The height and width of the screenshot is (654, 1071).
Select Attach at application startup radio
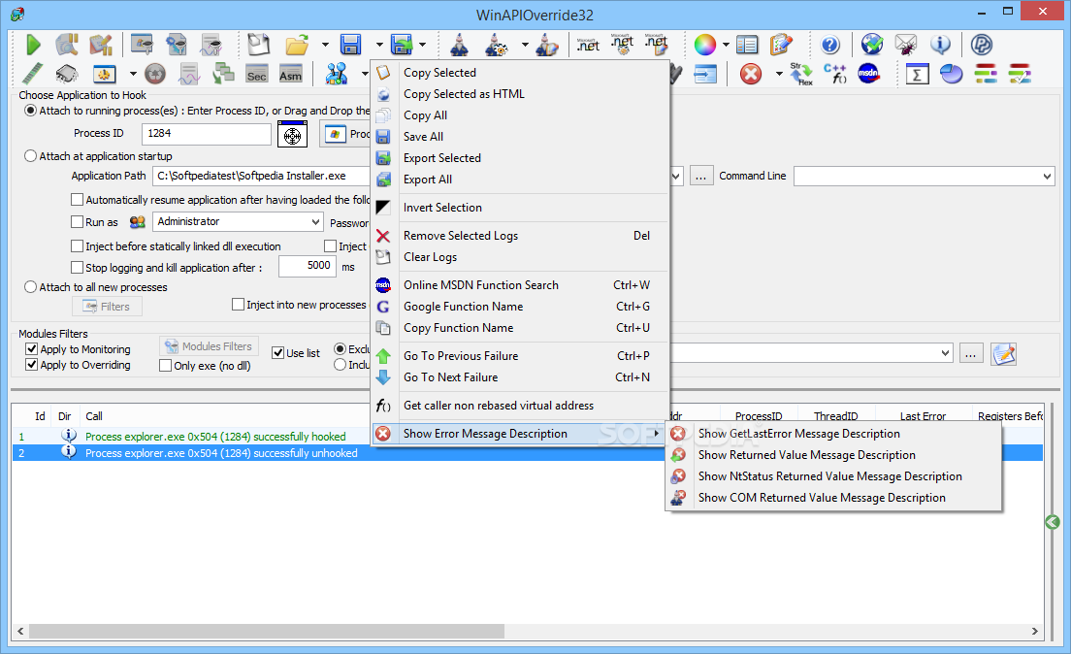pos(31,156)
